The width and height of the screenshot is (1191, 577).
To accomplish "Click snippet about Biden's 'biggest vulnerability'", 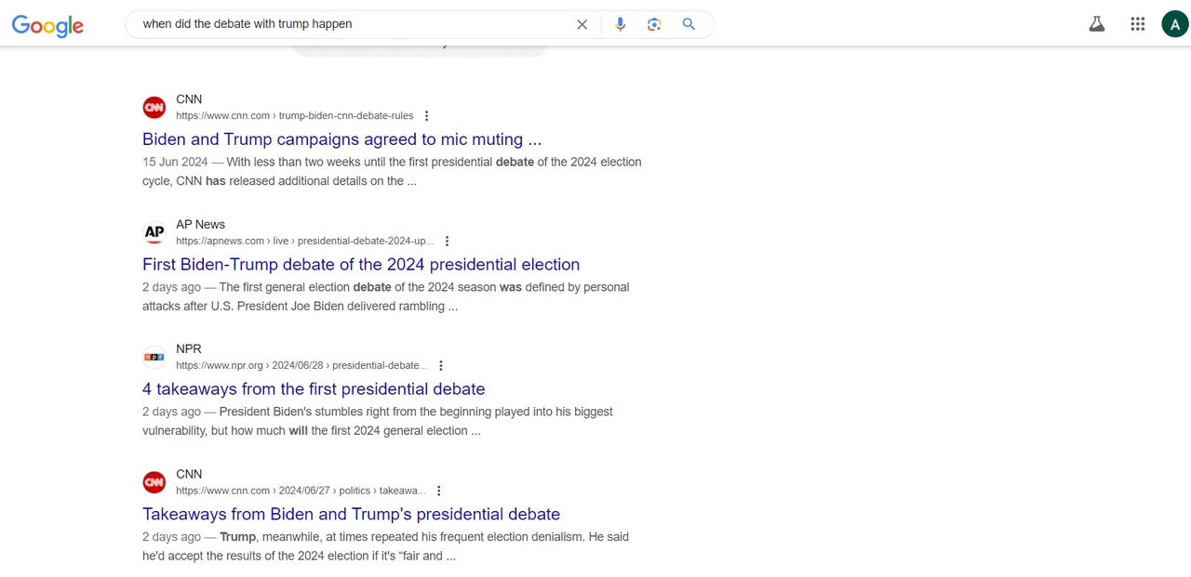I will pos(378,421).
